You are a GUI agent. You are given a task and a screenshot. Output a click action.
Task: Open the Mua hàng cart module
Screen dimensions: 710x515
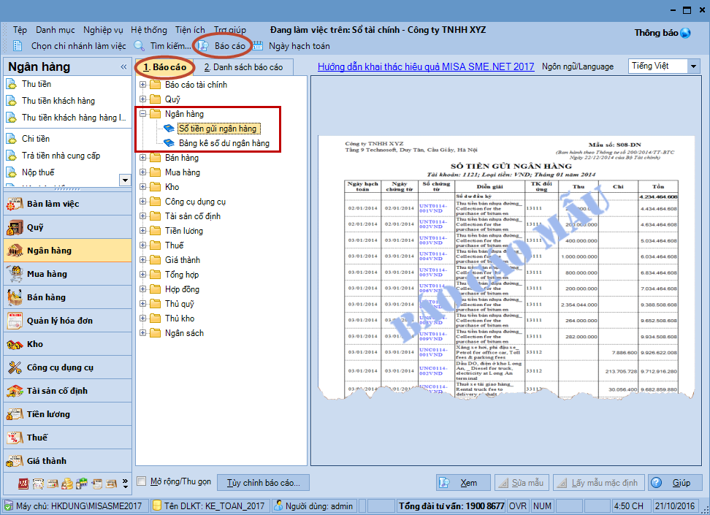pos(47,274)
